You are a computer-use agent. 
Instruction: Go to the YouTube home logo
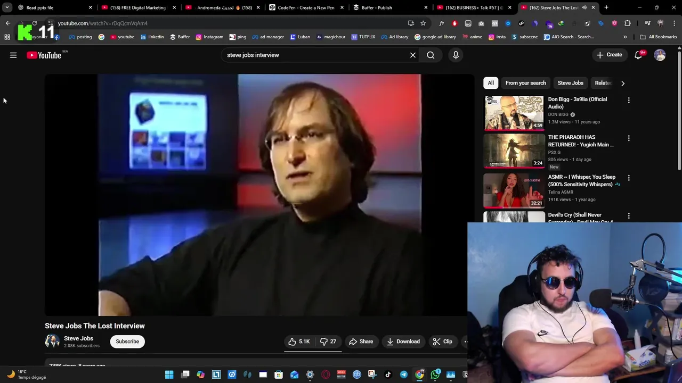[x=44, y=55]
